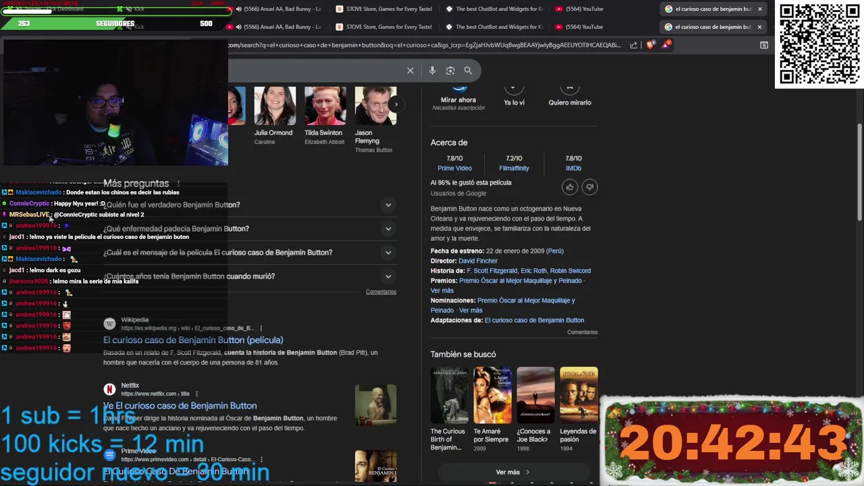Open the Prime Video rating link

click(x=454, y=168)
